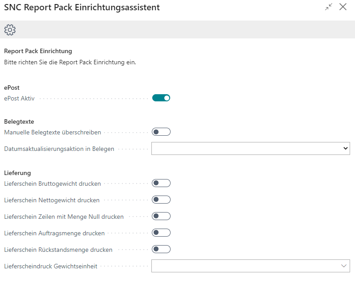Open the Datumsaktualisierungsaktion in Belegen dropdown
This screenshot has width=355, height=292.
point(251,148)
